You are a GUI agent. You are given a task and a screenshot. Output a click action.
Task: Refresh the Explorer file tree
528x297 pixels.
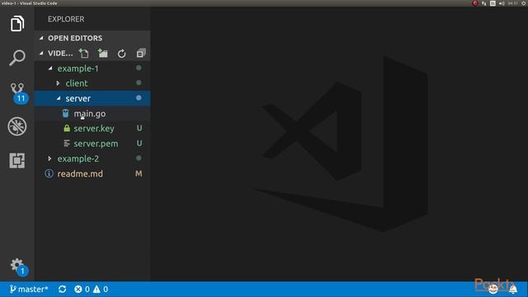(x=121, y=54)
